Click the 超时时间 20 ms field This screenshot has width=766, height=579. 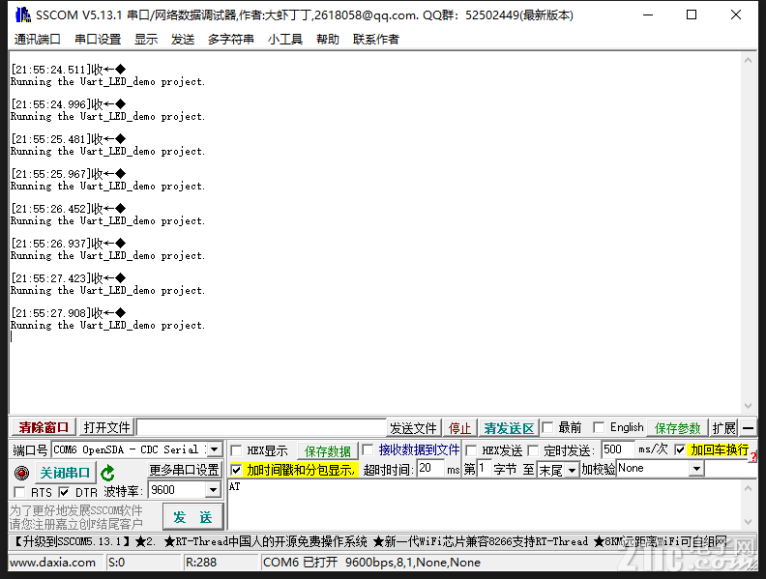click(x=431, y=469)
